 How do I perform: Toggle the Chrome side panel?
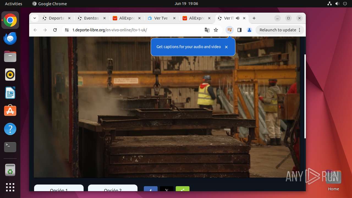click(240, 30)
